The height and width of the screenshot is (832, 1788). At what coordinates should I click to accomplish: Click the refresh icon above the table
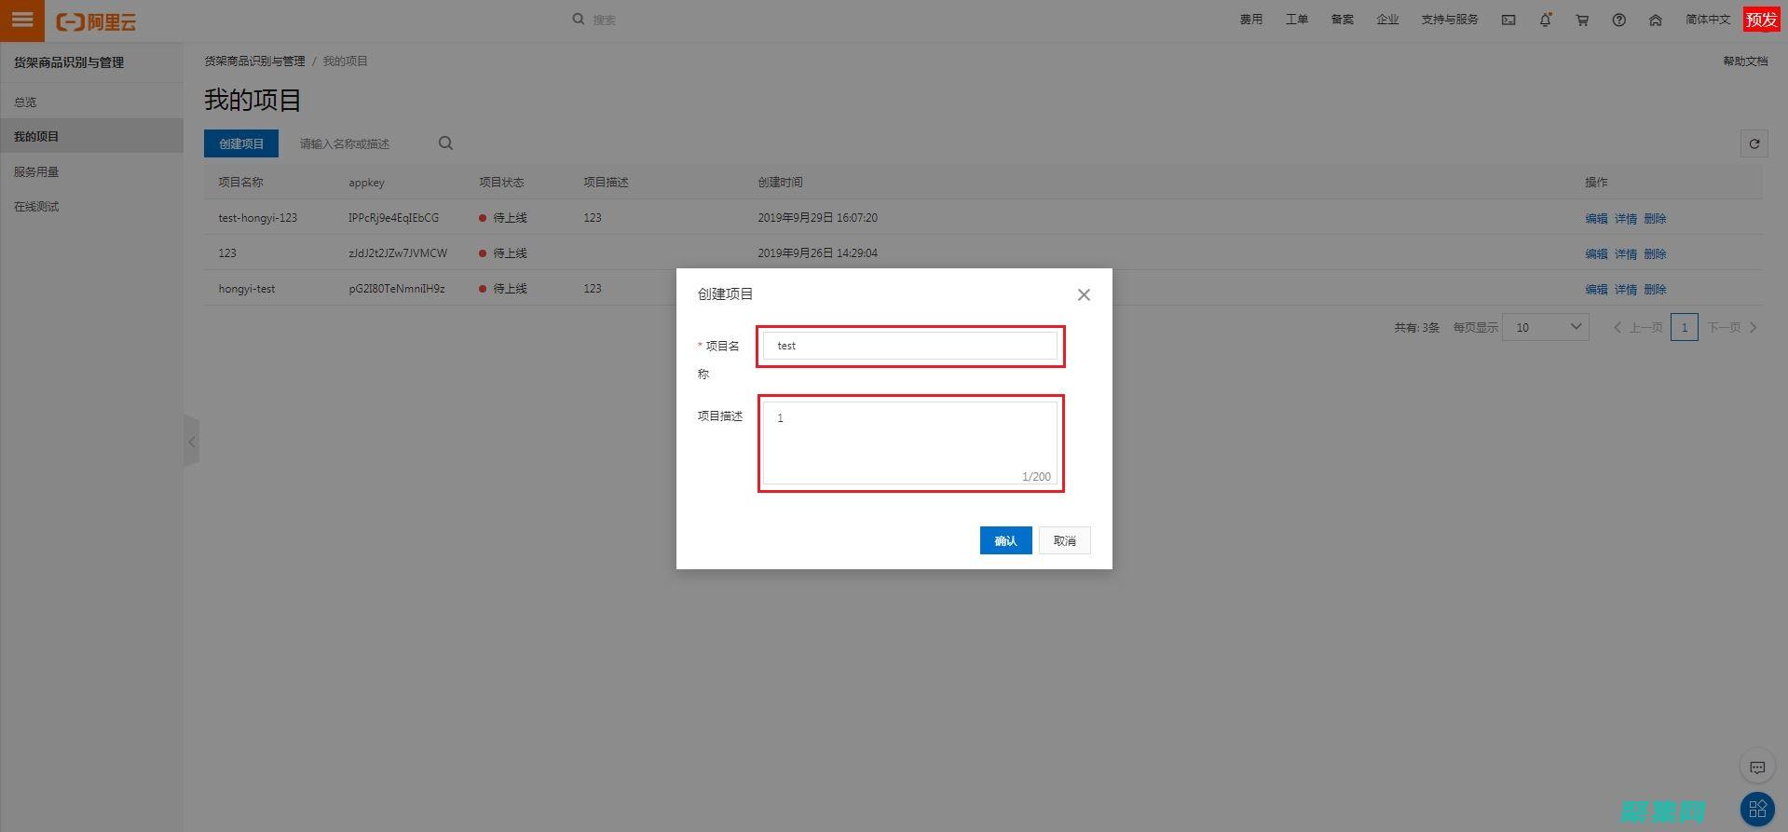click(1754, 143)
